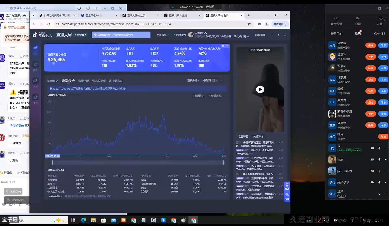
Task: Click the right handle of the chart time-range slider
Action: click(223, 163)
